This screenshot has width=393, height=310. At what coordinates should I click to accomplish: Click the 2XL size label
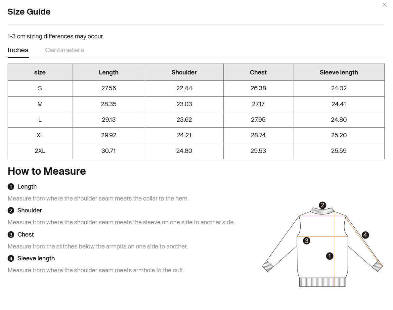click(x=40, y=151)
